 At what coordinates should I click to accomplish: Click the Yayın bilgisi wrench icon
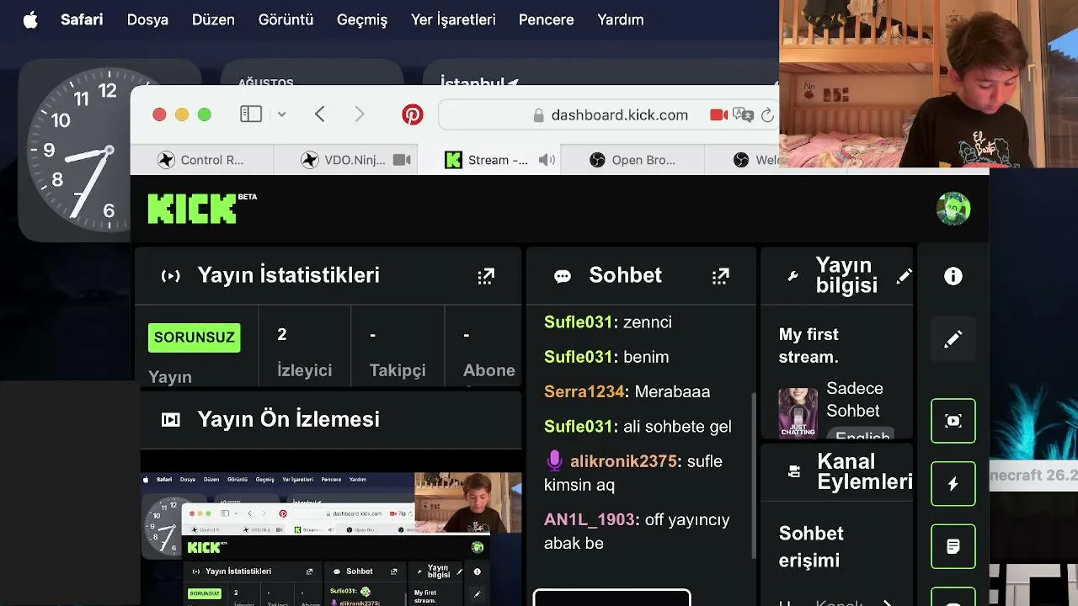792,276
